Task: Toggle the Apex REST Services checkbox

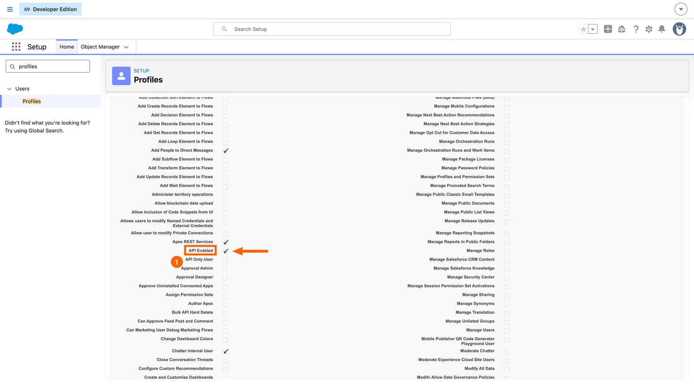Action: [x=226, y=242]
